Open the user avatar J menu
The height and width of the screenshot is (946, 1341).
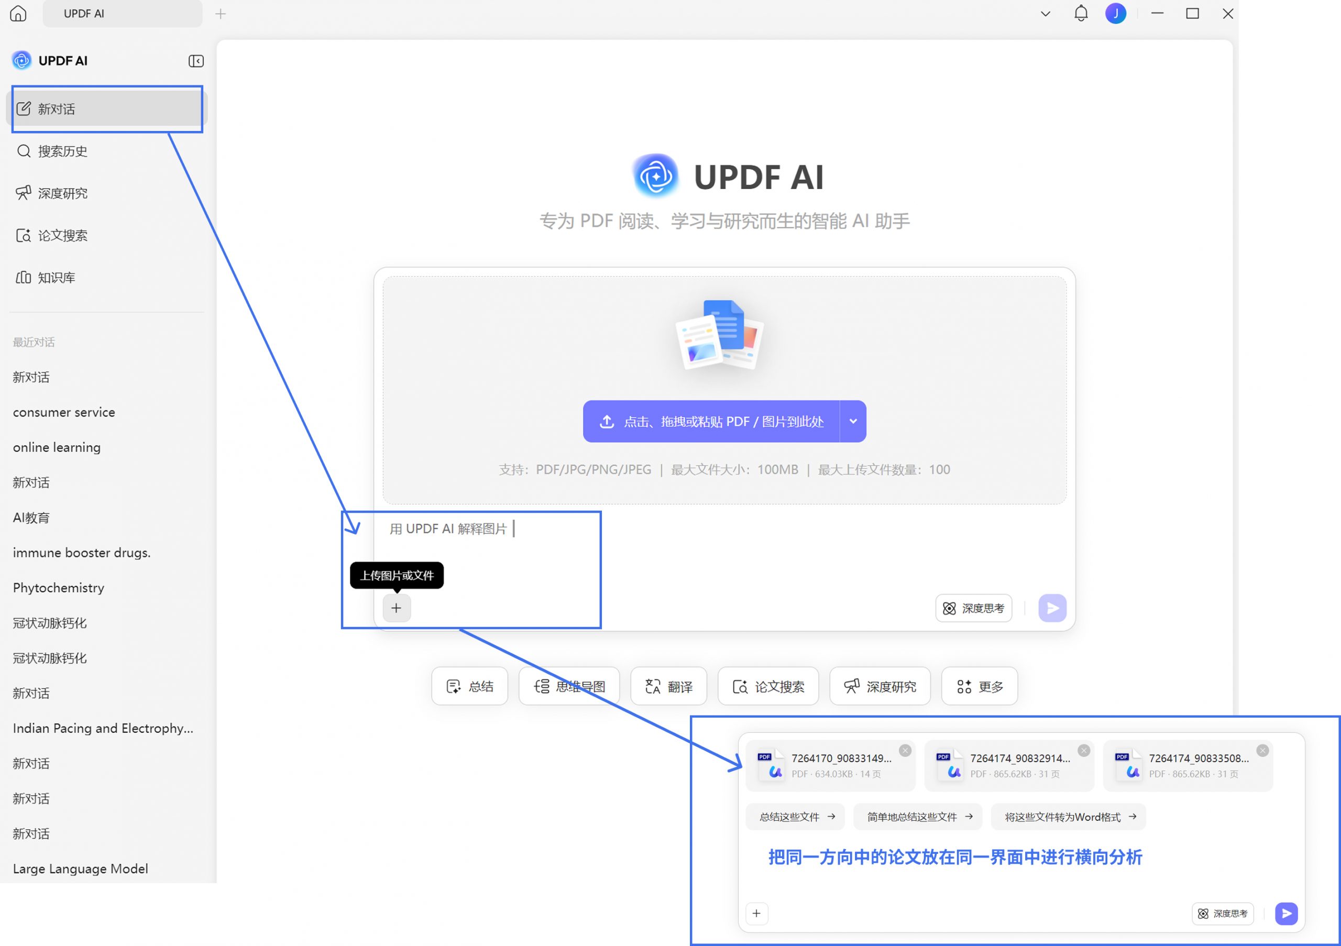(x=1116, y=14)
